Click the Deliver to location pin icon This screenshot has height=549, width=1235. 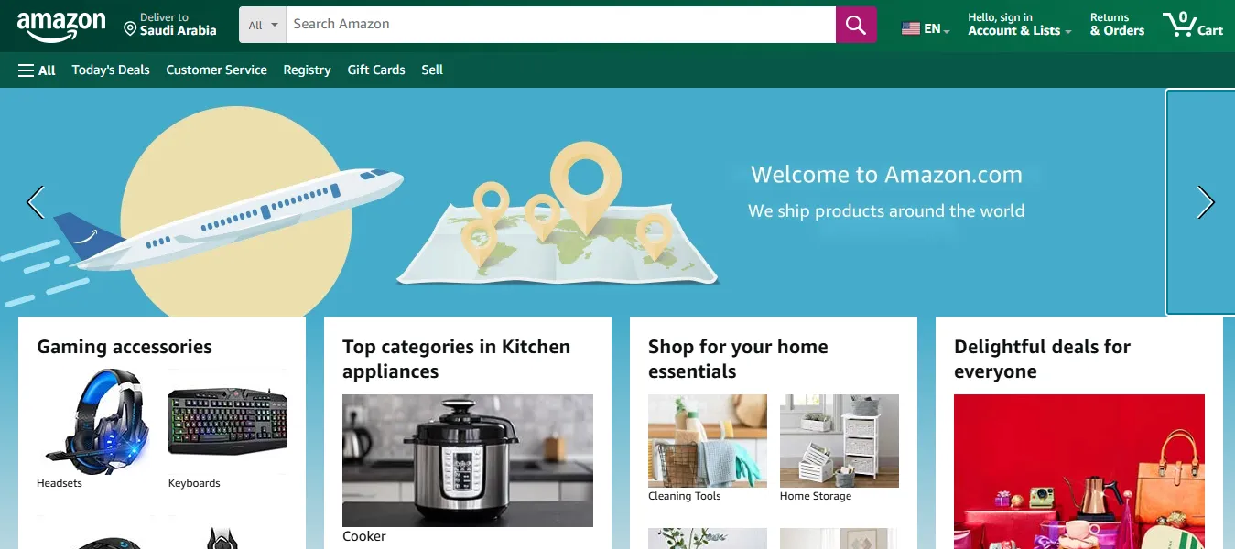point(130,29)
